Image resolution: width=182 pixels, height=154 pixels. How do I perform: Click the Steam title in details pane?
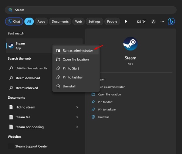[x=130, y=58]
